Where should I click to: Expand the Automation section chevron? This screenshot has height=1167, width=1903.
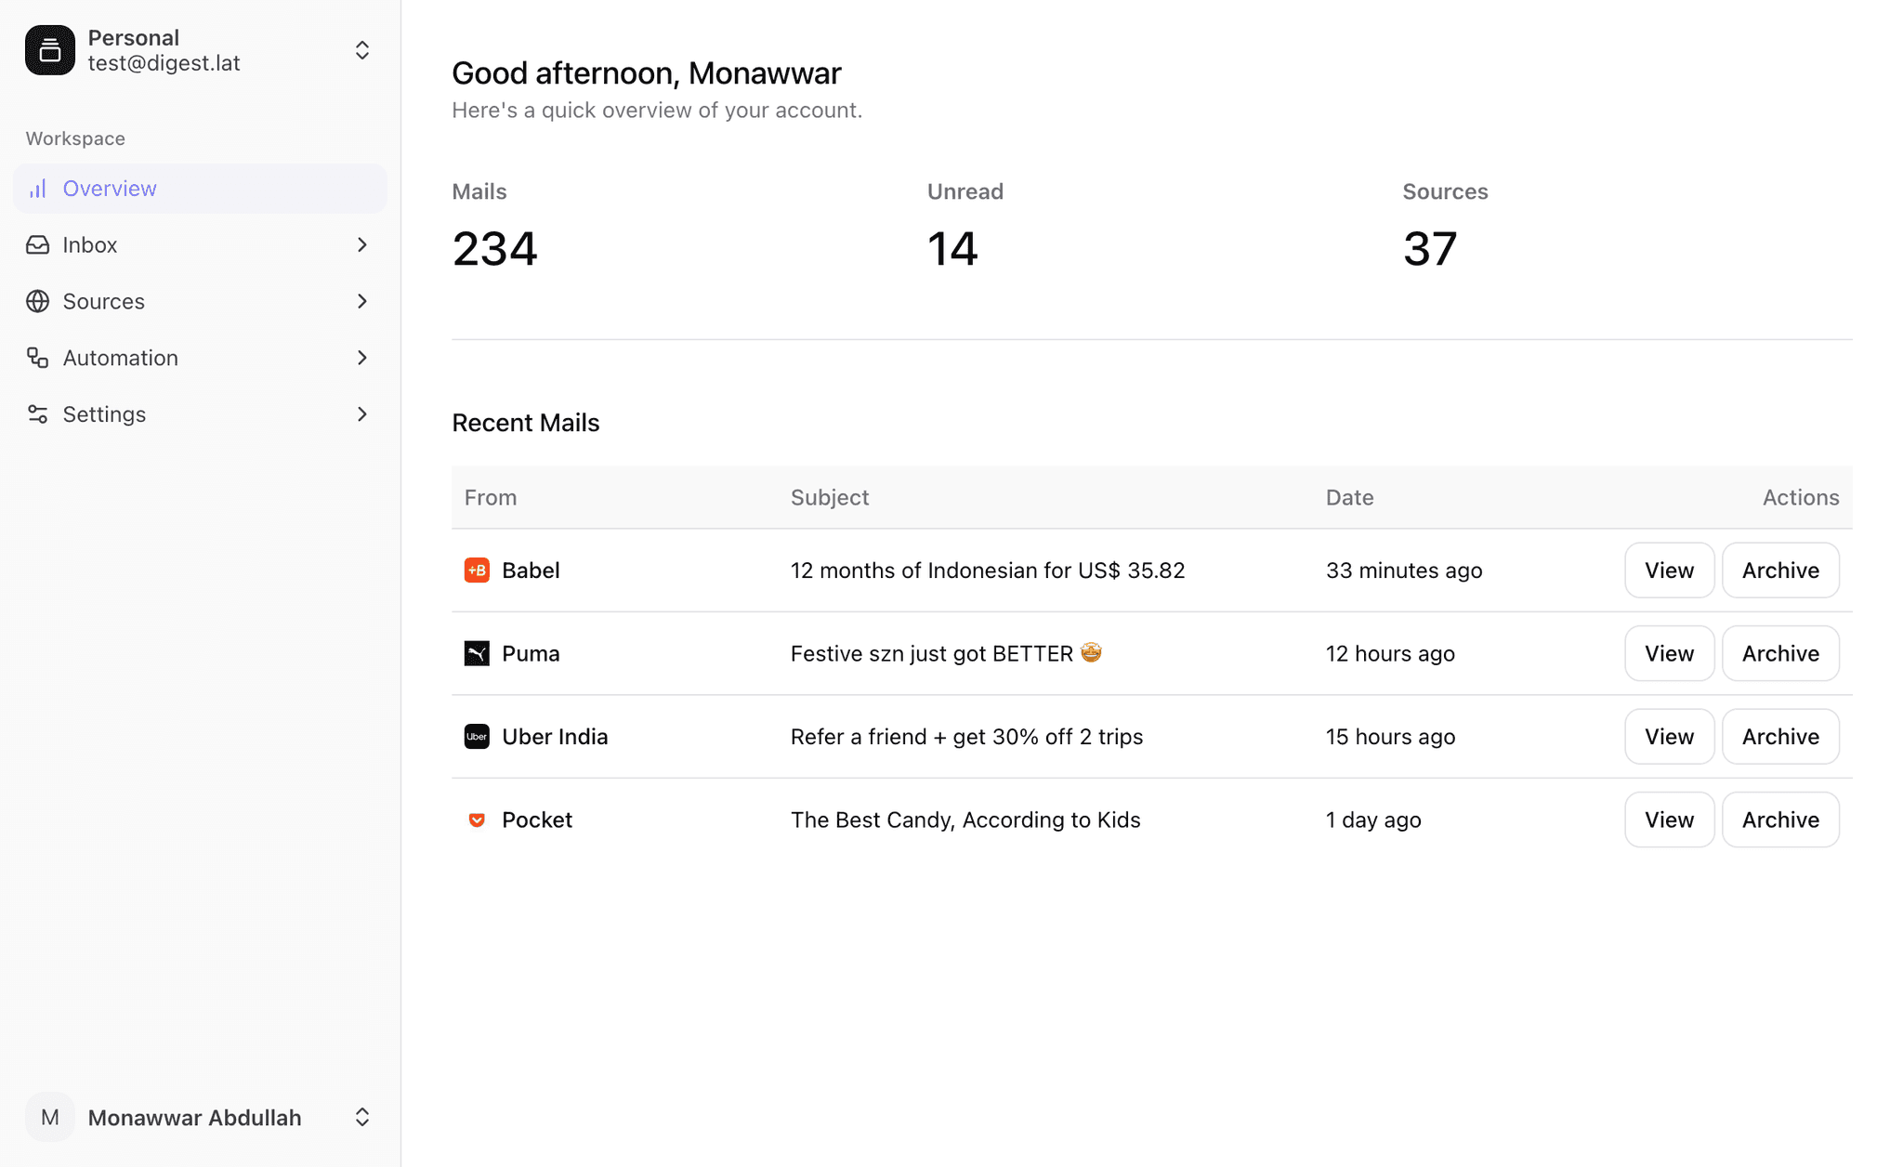tap(362, 358)
